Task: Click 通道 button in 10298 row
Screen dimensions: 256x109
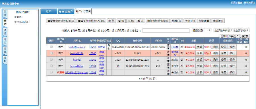Action: point(215,72)
